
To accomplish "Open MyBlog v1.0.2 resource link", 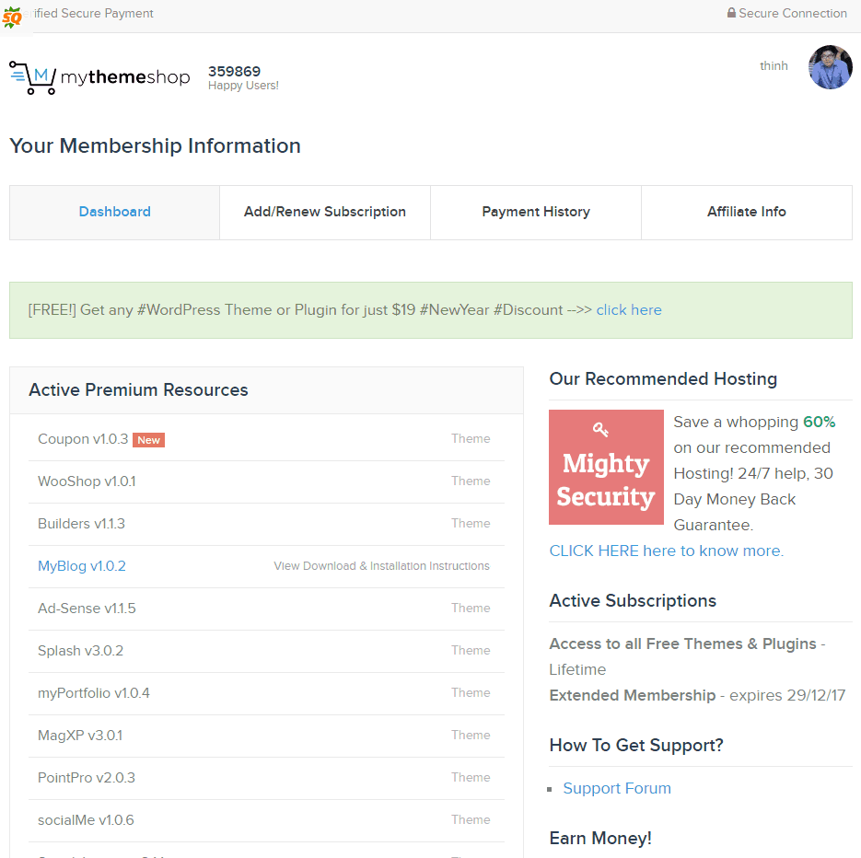I will (x=82, y=566).
